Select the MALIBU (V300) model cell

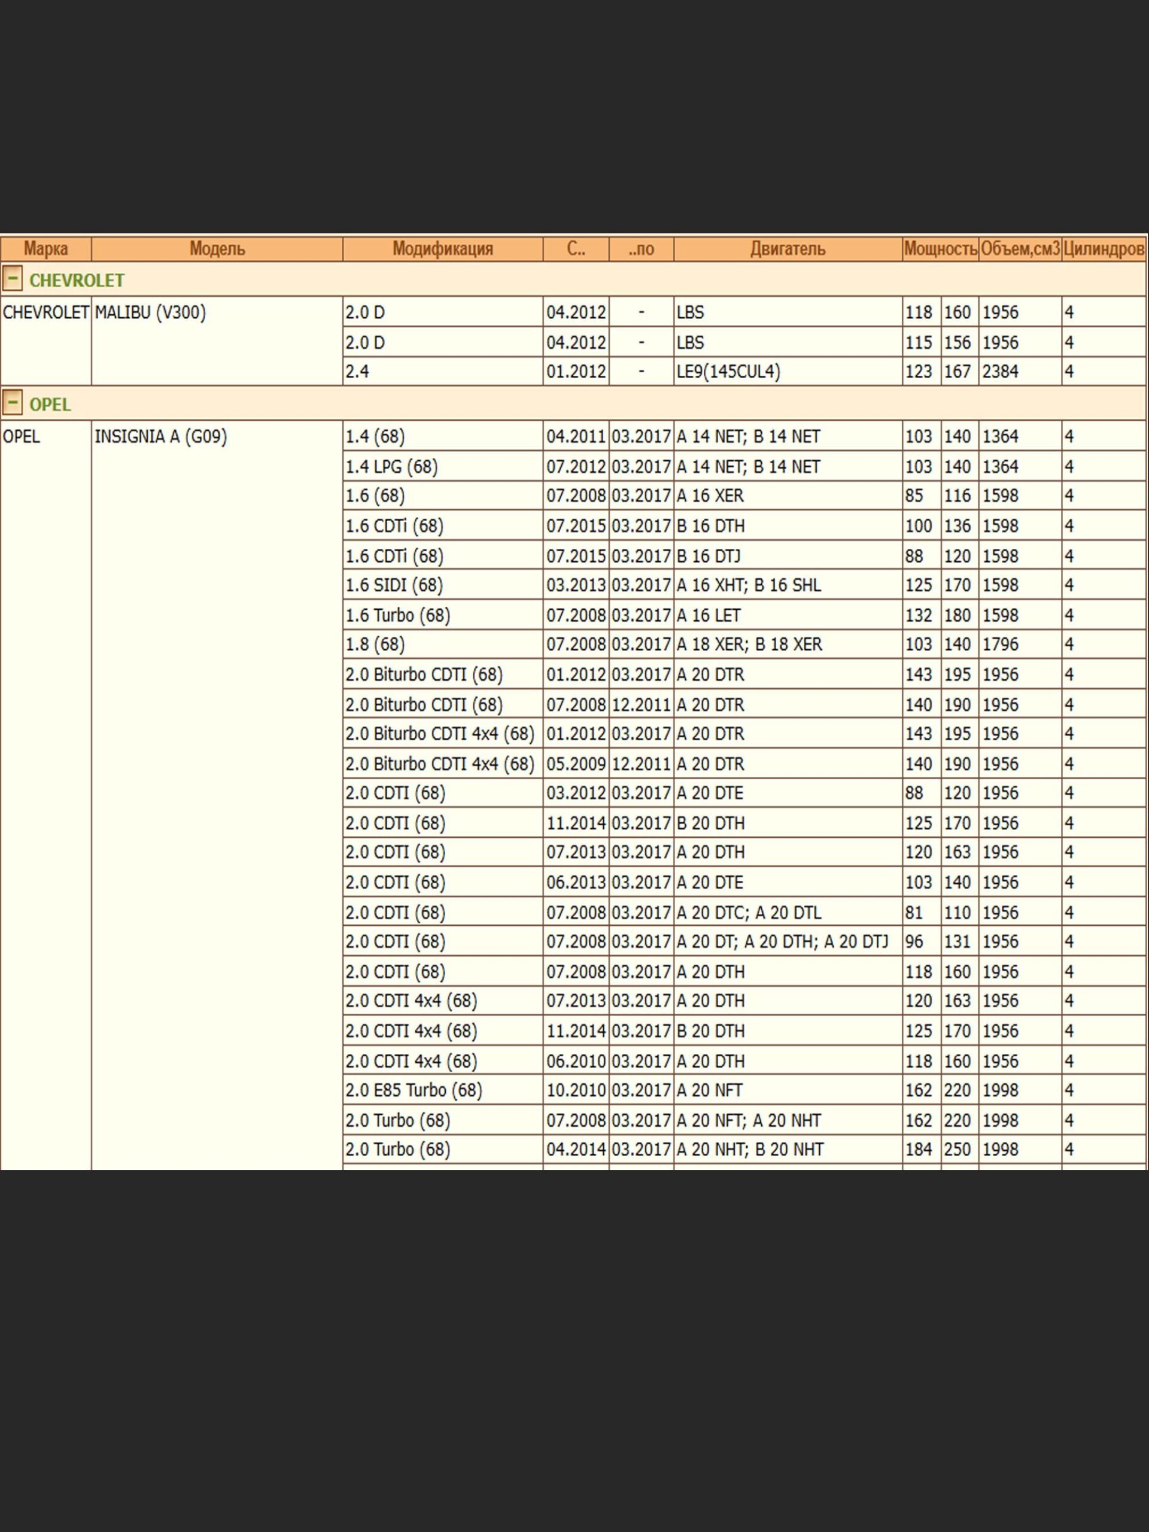coord(150,313)
